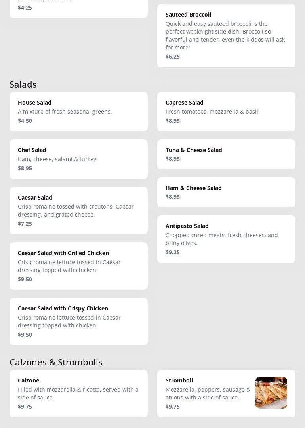Viewport: 305px width, 428px height.
Task: Click the Calzones & Strombolis heading
Action: click(x=56, y=362)
